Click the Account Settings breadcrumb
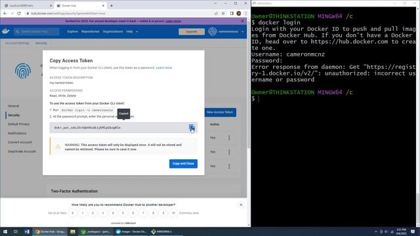 tap(17, 43)
